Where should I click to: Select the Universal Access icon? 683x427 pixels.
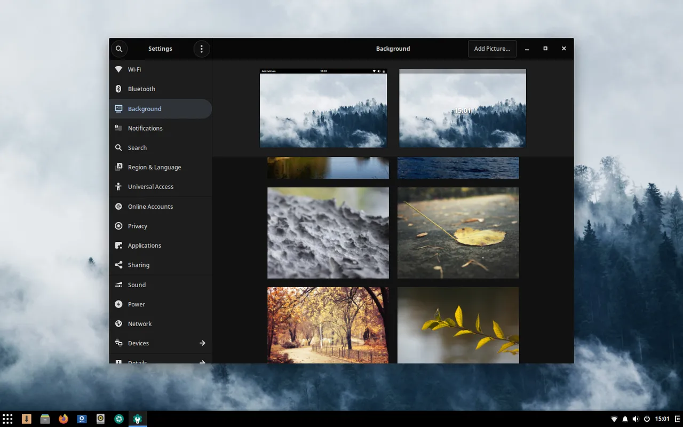pos(118,187)
